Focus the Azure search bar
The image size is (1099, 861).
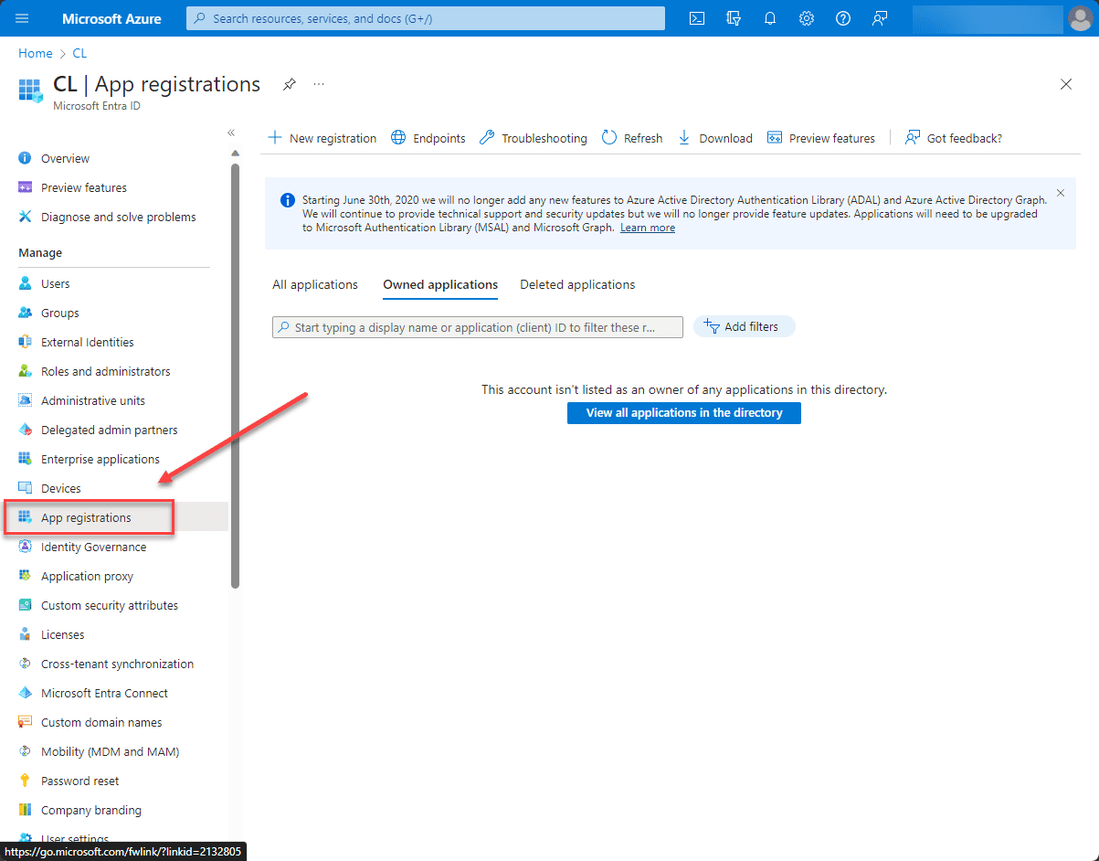point(426,18)
